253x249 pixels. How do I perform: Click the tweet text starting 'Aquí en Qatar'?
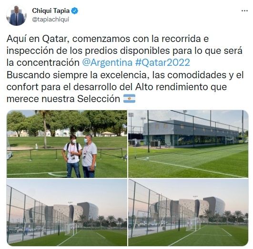point(125,69)
